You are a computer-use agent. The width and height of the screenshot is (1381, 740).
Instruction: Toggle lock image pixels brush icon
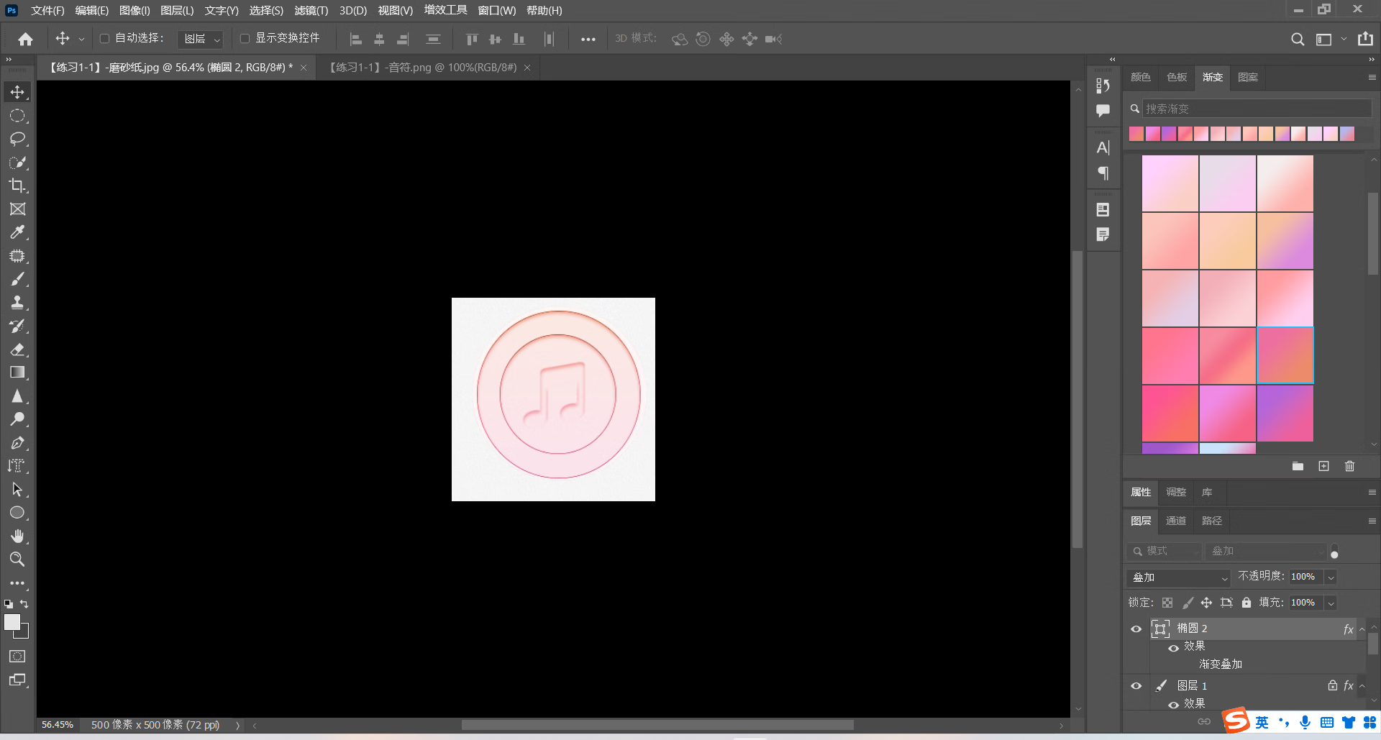pyautogui.click(x=1188, y=603)
